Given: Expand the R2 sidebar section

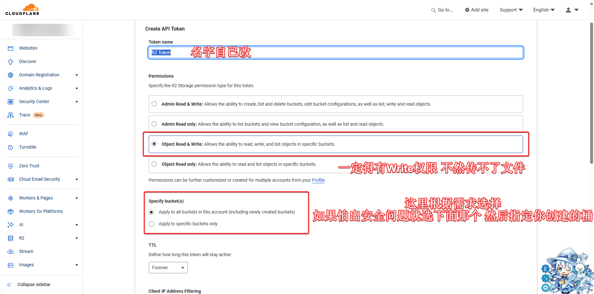Looking at the screenshot, I should 76,238.
